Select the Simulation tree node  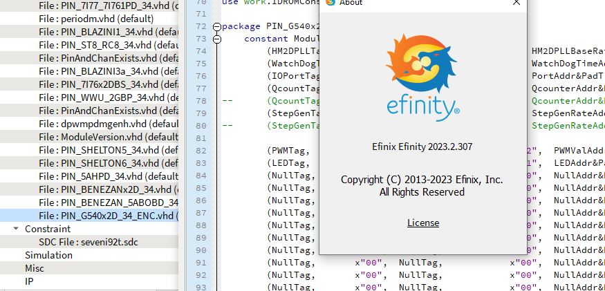tap(48, 255)
